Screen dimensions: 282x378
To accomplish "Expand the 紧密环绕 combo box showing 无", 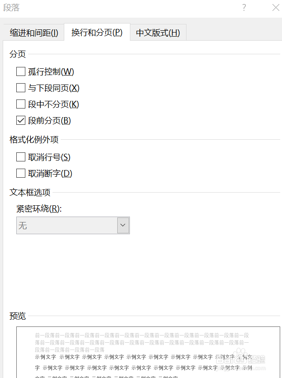I will [72, 225].
